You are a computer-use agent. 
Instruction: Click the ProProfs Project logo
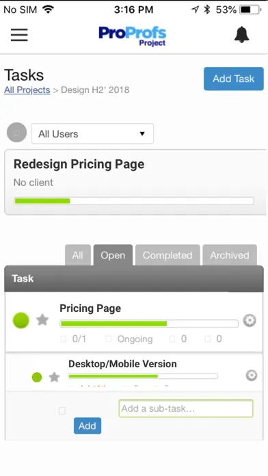[133, 36]
